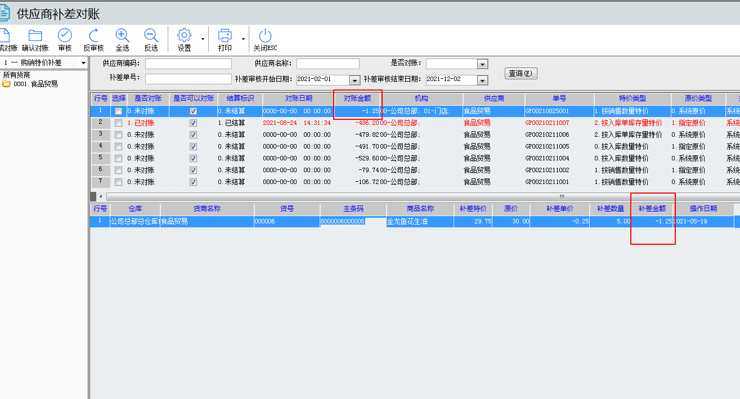This screenshot has width=740, height=399.
Task: Select all rows with 全选 icon
Action: tap(122, 35)
